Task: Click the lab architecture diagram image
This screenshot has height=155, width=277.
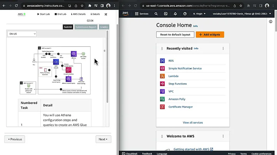Action: click(x=55, y=70)
